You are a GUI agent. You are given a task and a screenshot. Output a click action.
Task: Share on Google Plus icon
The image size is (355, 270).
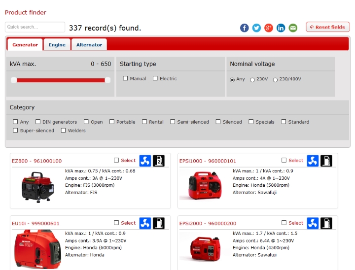[269, 28]
